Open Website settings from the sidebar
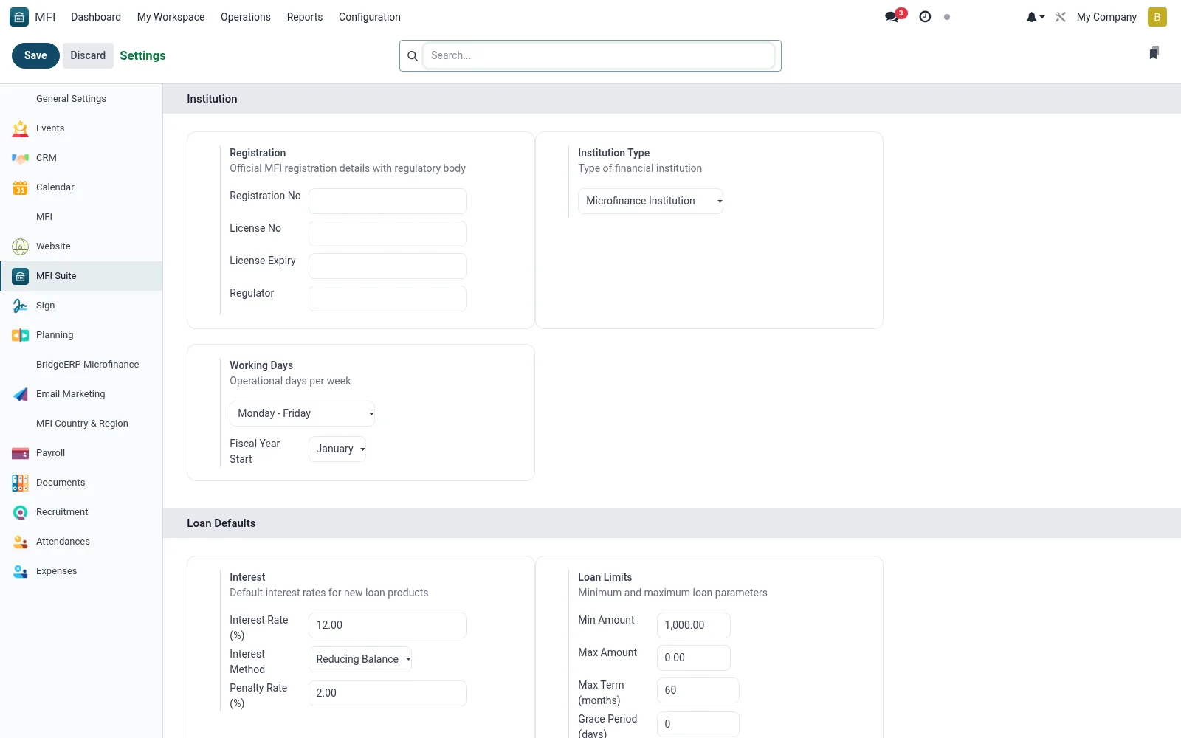 click(81, 246)
